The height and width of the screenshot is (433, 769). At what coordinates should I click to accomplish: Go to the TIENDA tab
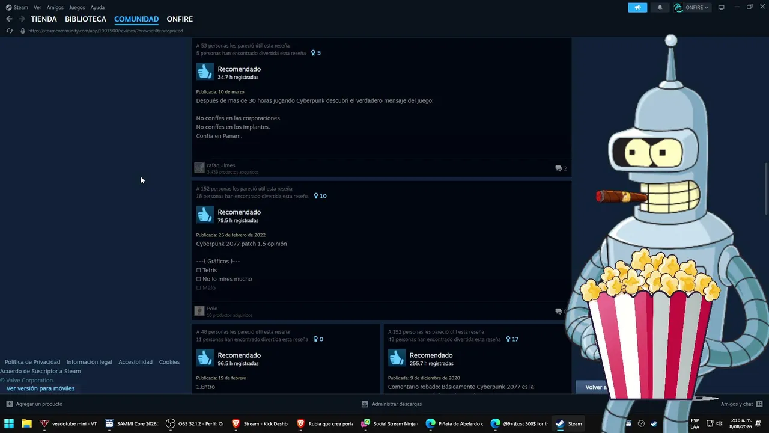pyautogui.click(x=44, y=19)
